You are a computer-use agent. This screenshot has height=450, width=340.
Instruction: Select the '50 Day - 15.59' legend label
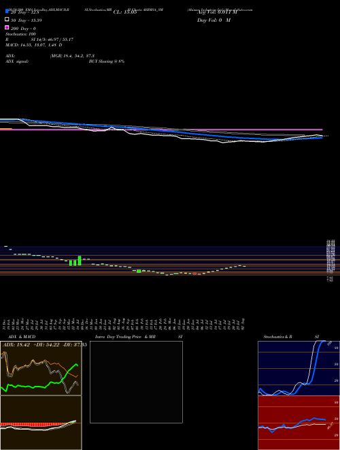click(x=27, y=20)
